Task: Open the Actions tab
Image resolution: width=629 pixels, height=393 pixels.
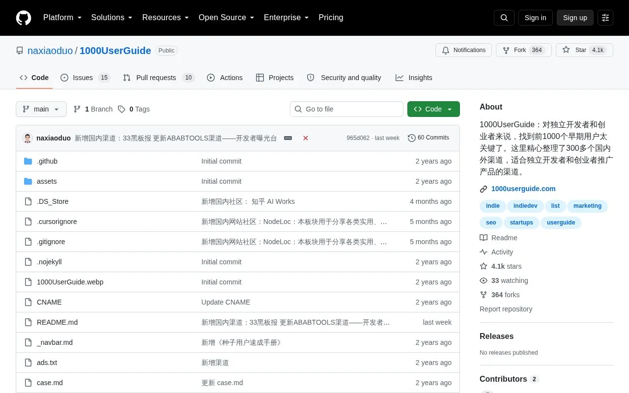Action: tap(225, 78)
